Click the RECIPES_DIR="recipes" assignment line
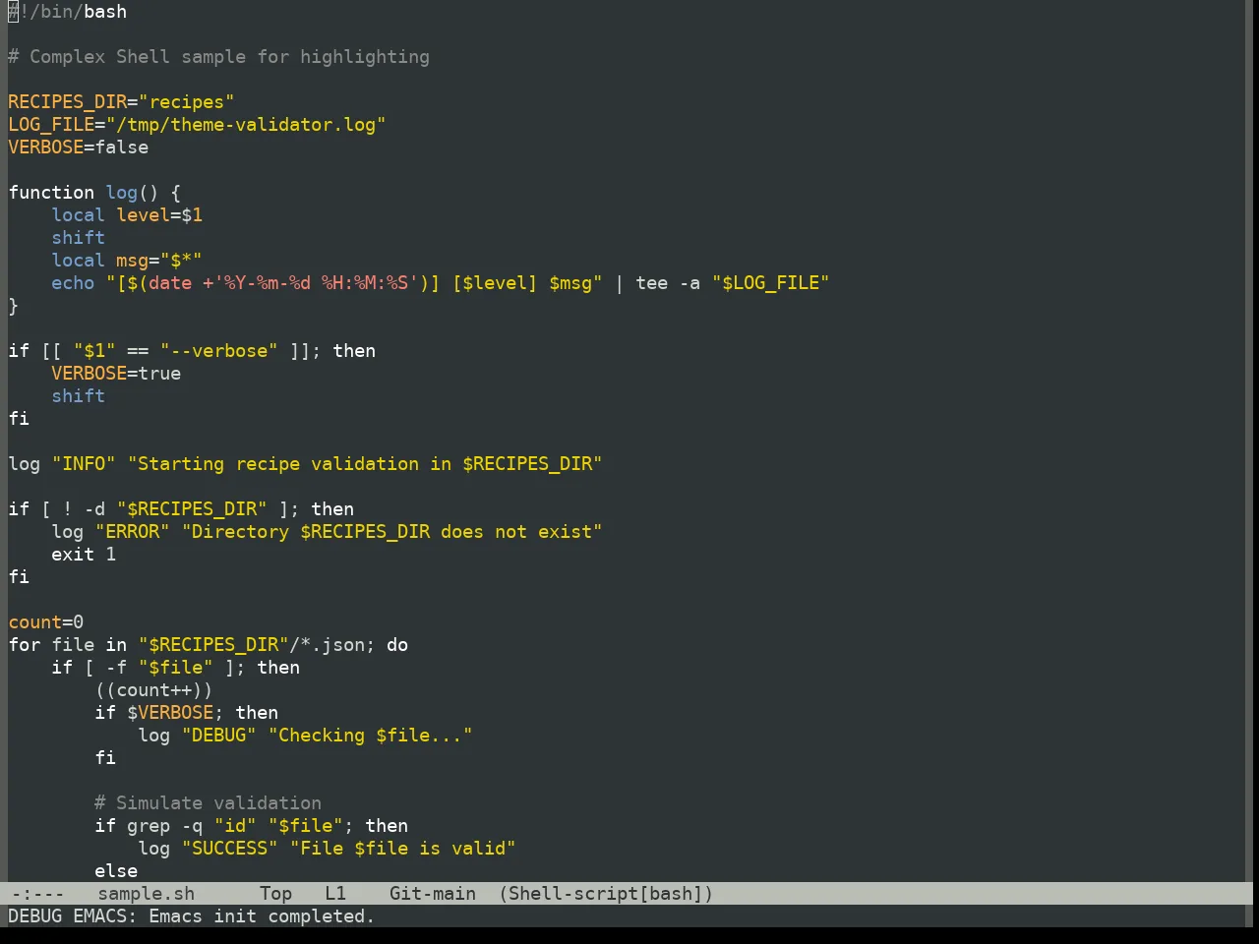This screenshot has height=944, width=1259. pos(121,102)
